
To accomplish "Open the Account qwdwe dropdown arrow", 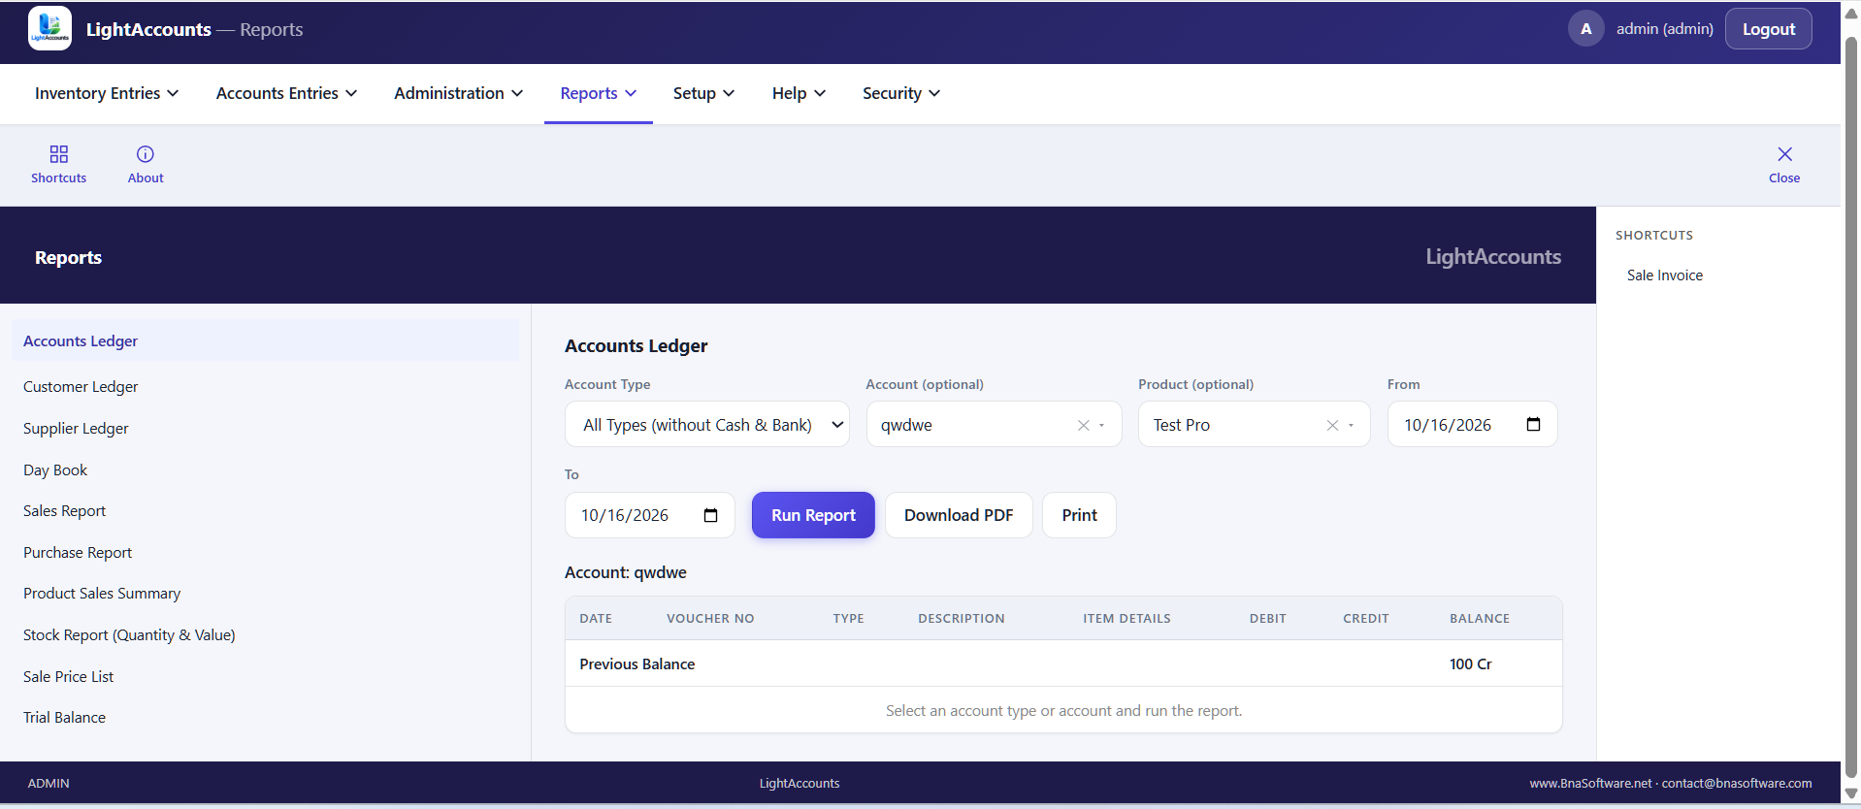I will click(x=1101, y=425).
